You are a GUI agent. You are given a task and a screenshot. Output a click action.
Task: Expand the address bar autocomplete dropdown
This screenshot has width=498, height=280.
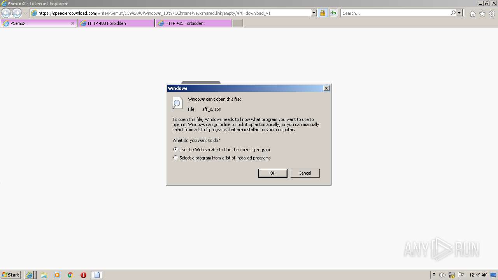pyautogui.click(x=314, y=13)
